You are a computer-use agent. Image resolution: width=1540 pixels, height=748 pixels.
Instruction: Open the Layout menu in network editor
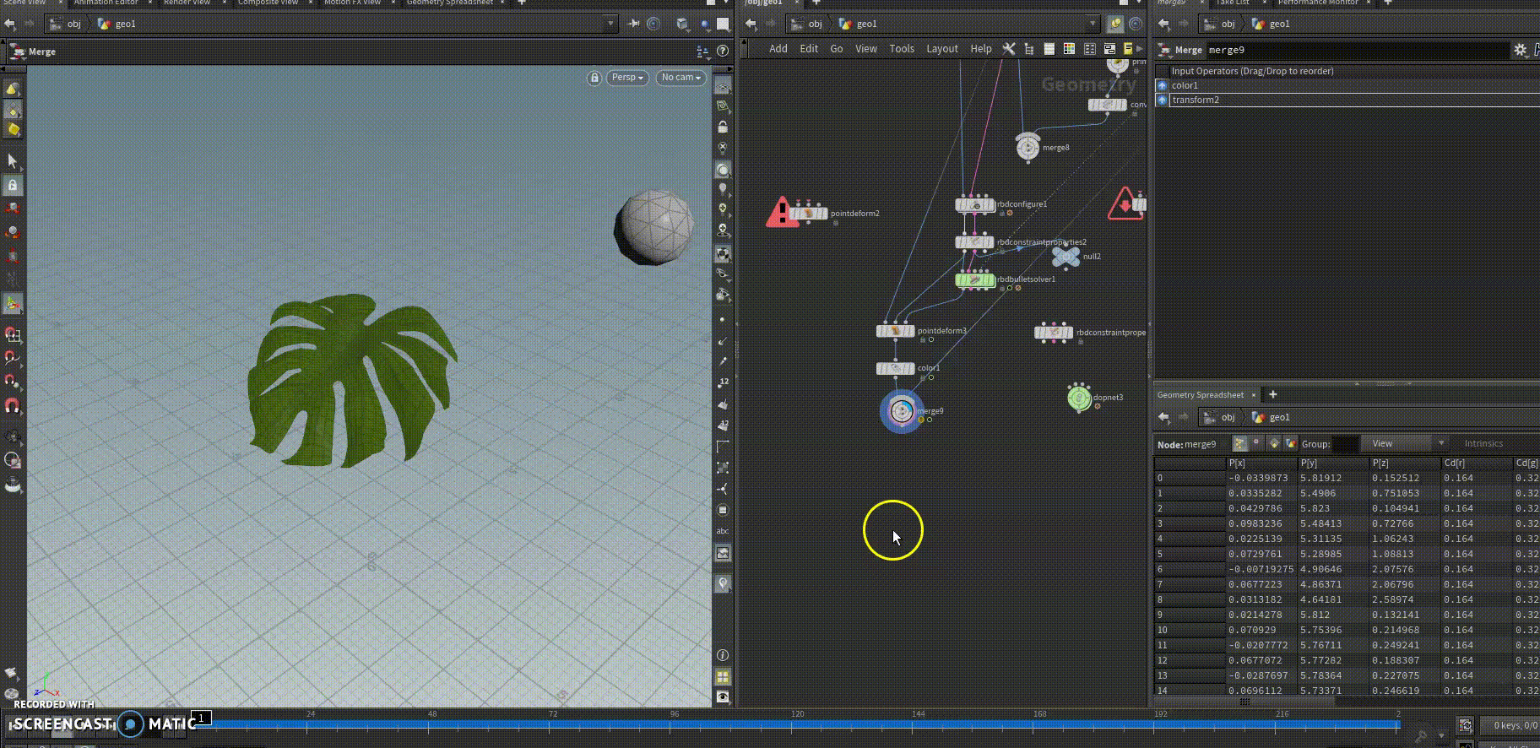[941, 49]
